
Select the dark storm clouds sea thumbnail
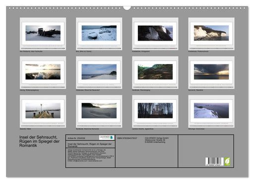click(x=211, y=72)
